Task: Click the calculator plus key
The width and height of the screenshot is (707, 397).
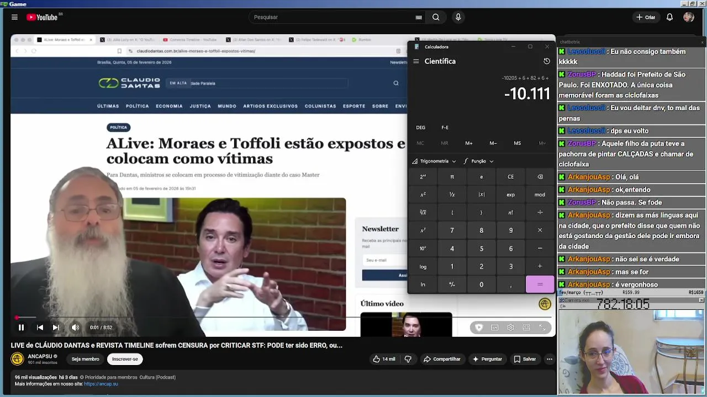Action: [540, 266]
